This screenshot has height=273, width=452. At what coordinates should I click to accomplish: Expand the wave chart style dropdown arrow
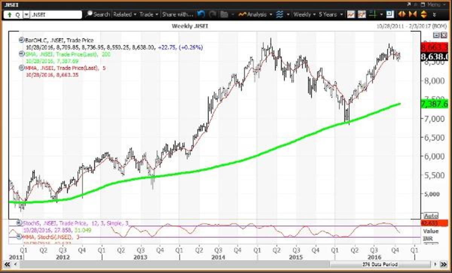click(x=288, y=15)
